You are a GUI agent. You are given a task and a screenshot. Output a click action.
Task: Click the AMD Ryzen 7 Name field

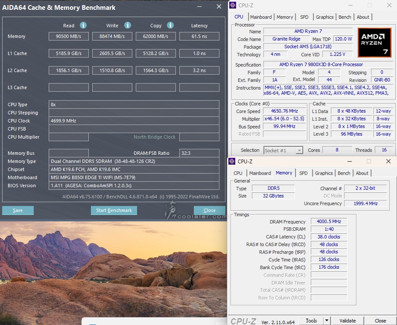pyautogui.click(x=308, y=32)
